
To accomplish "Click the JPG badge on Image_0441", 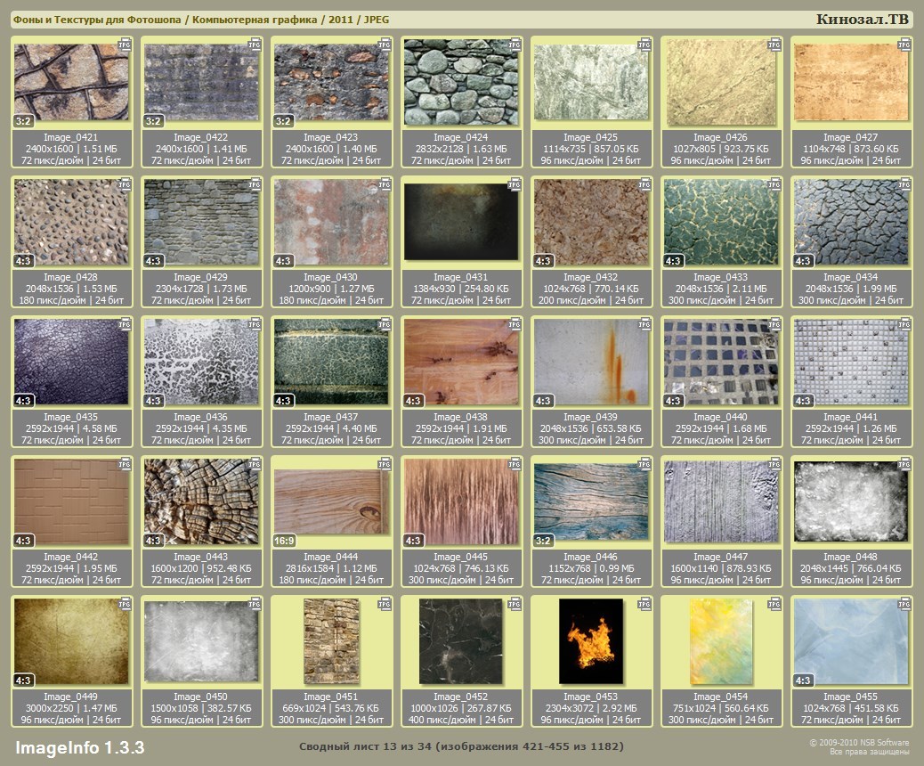I will pyautogui.click(x=904, y=325).
